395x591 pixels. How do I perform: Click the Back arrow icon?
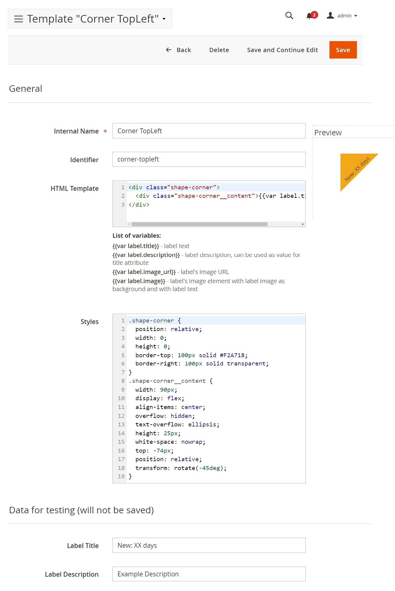pos(169,50)
